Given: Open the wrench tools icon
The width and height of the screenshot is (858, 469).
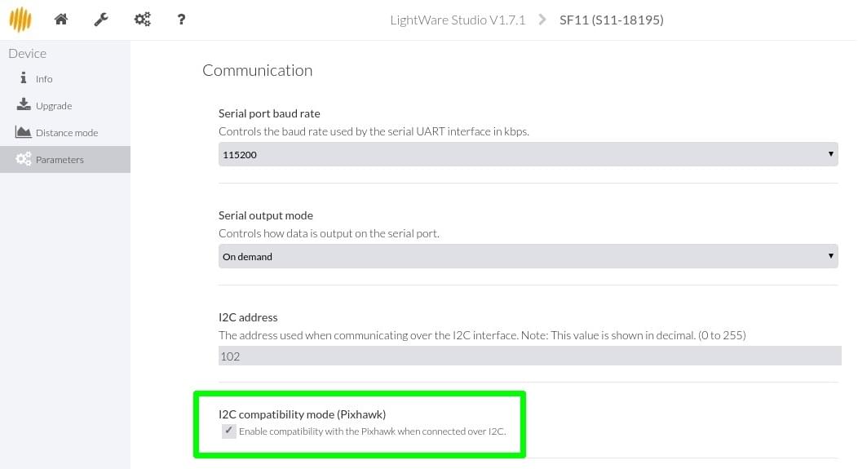Looking at the screenshot, I should tap(101, 20).
